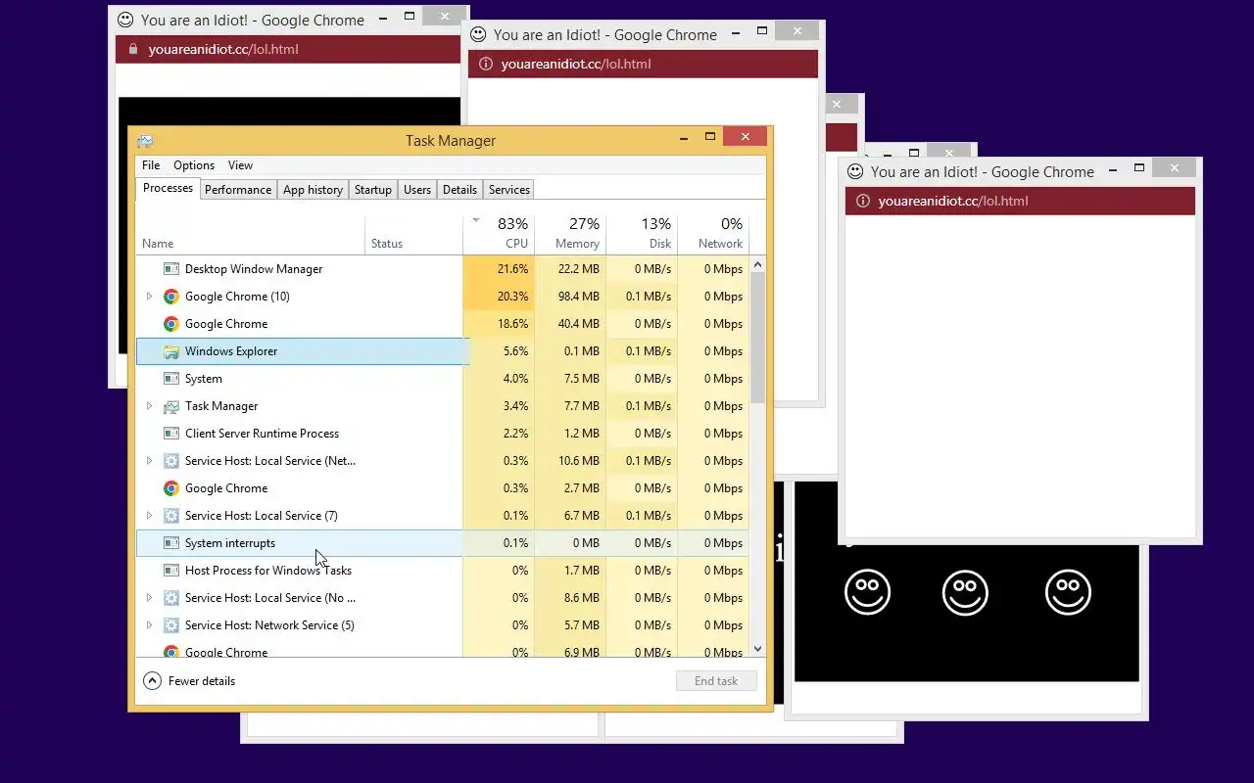
Task: Select the Client Server Runtime Process row
Action: pyautogui.click(x=443, y=434)
